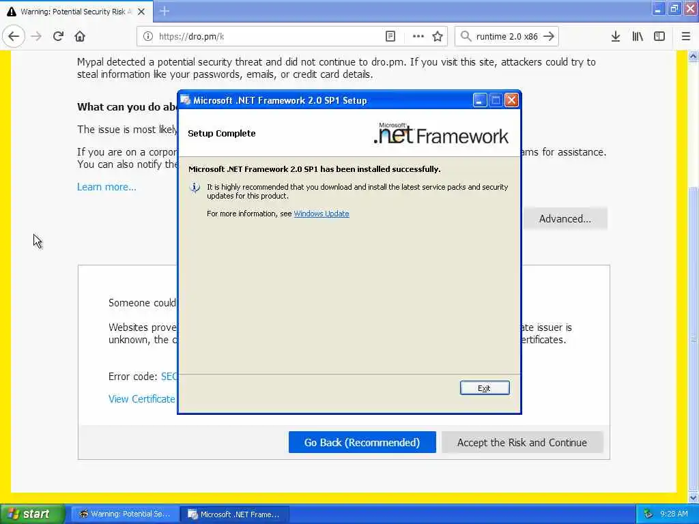Reload the current page

pyautogui.click(x=59, y=36)
